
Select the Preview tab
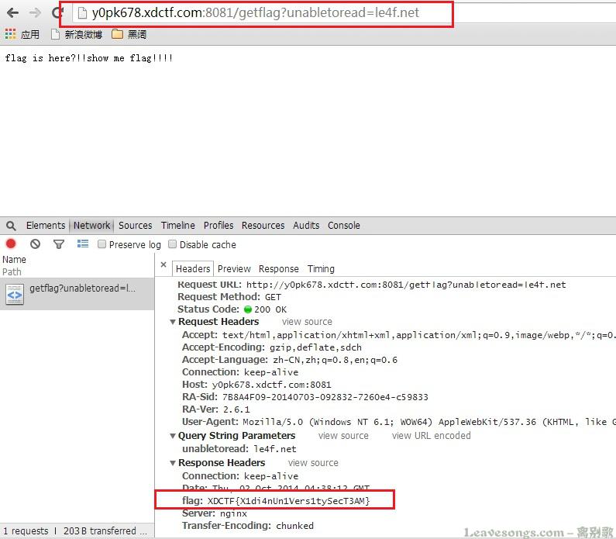tap(234, 269)
